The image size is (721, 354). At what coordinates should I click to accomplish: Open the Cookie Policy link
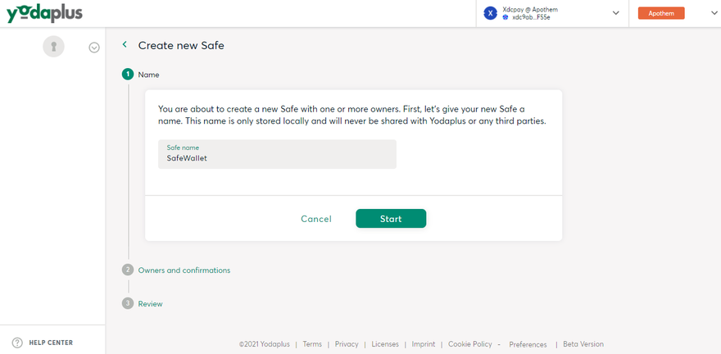470,344
